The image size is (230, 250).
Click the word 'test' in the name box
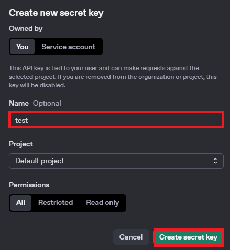(x=21, y=120)
